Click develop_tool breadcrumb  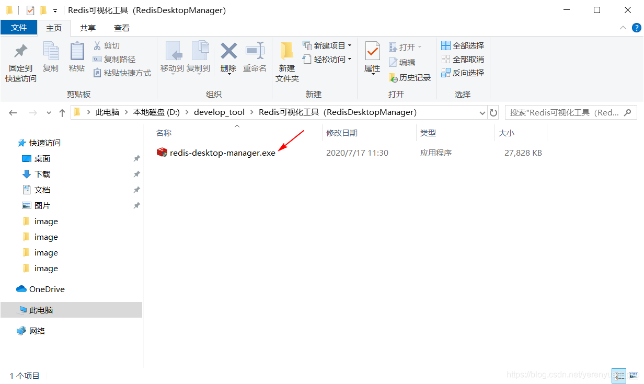(219, 112)
